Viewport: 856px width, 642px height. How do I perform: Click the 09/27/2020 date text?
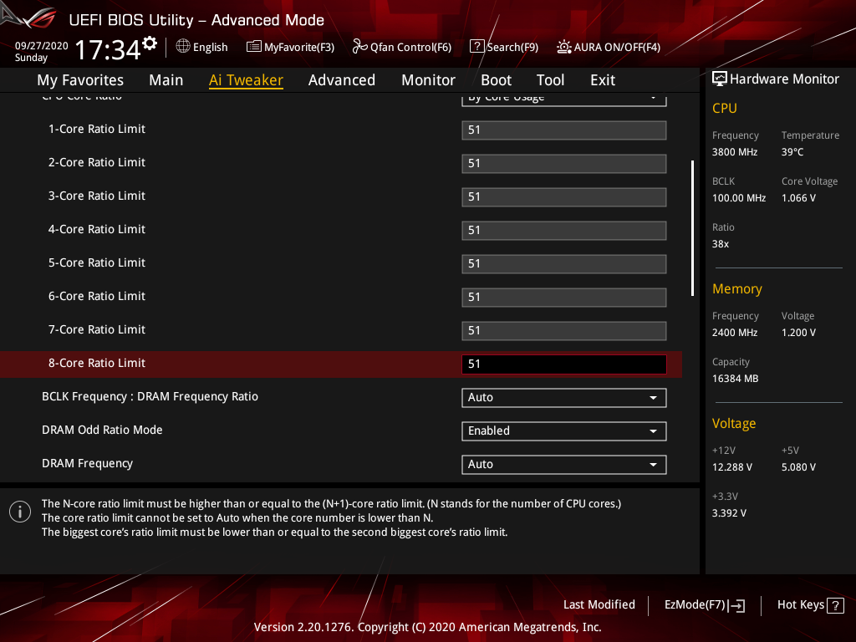42,45
